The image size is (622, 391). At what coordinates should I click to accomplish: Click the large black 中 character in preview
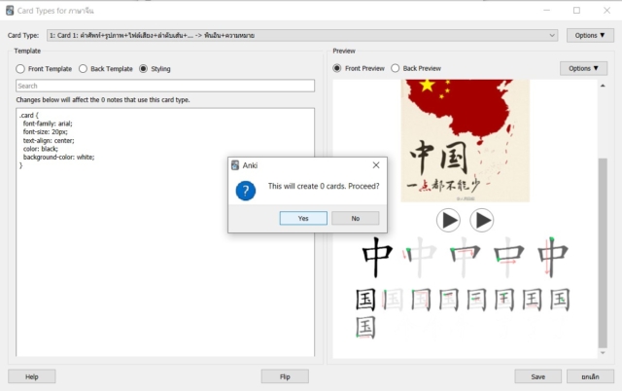(377, 257)
